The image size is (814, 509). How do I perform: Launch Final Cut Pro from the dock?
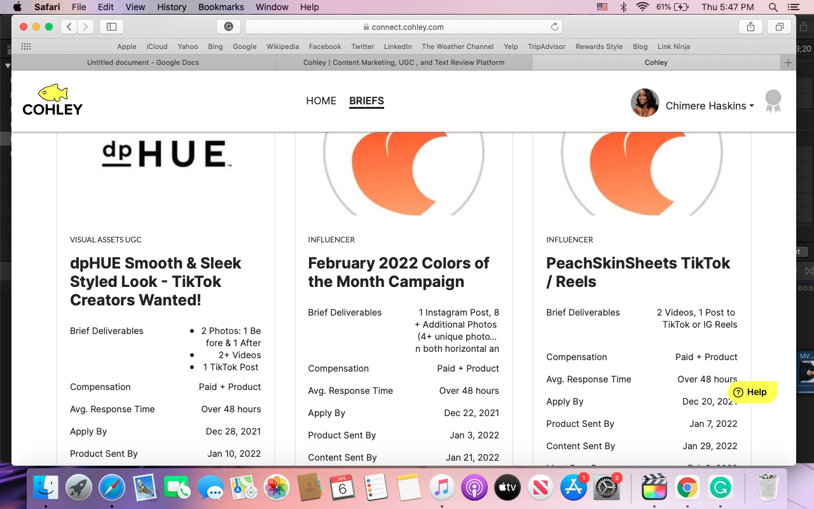pyautogui.click(x=654, y=488)
